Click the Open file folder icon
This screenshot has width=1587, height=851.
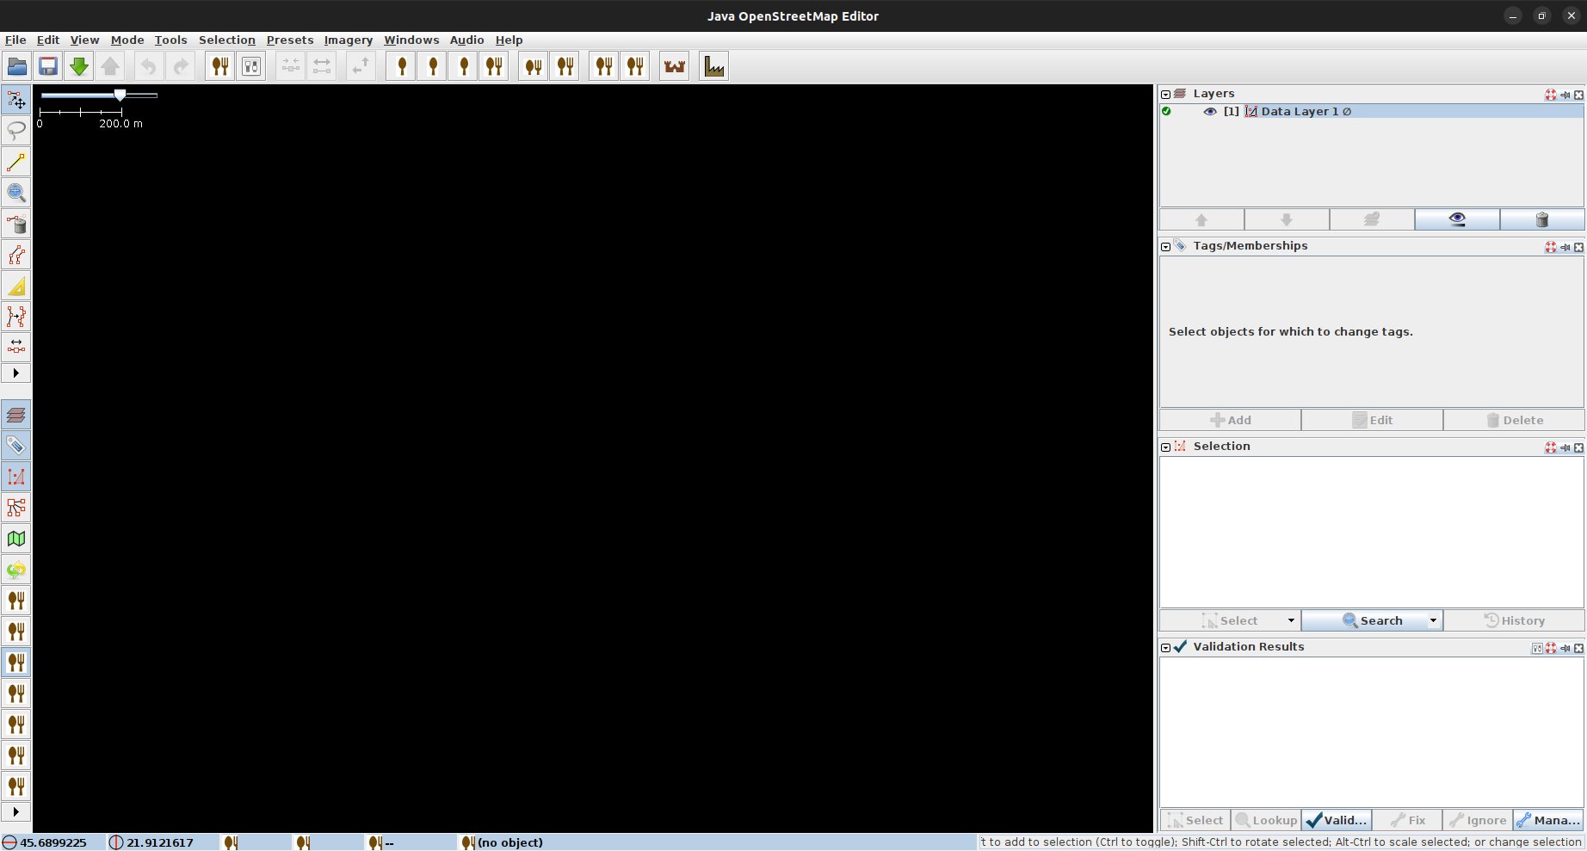pos(17,66)
